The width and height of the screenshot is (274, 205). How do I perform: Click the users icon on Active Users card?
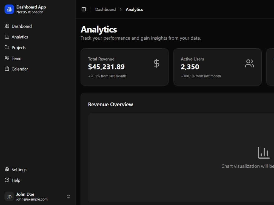tap(249, 63)
